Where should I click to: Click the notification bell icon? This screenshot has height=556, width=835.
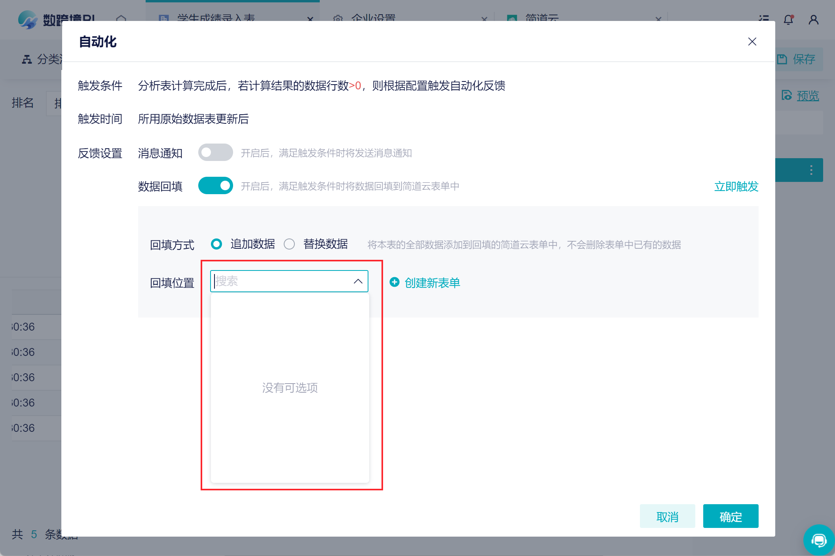click(788, 19)
